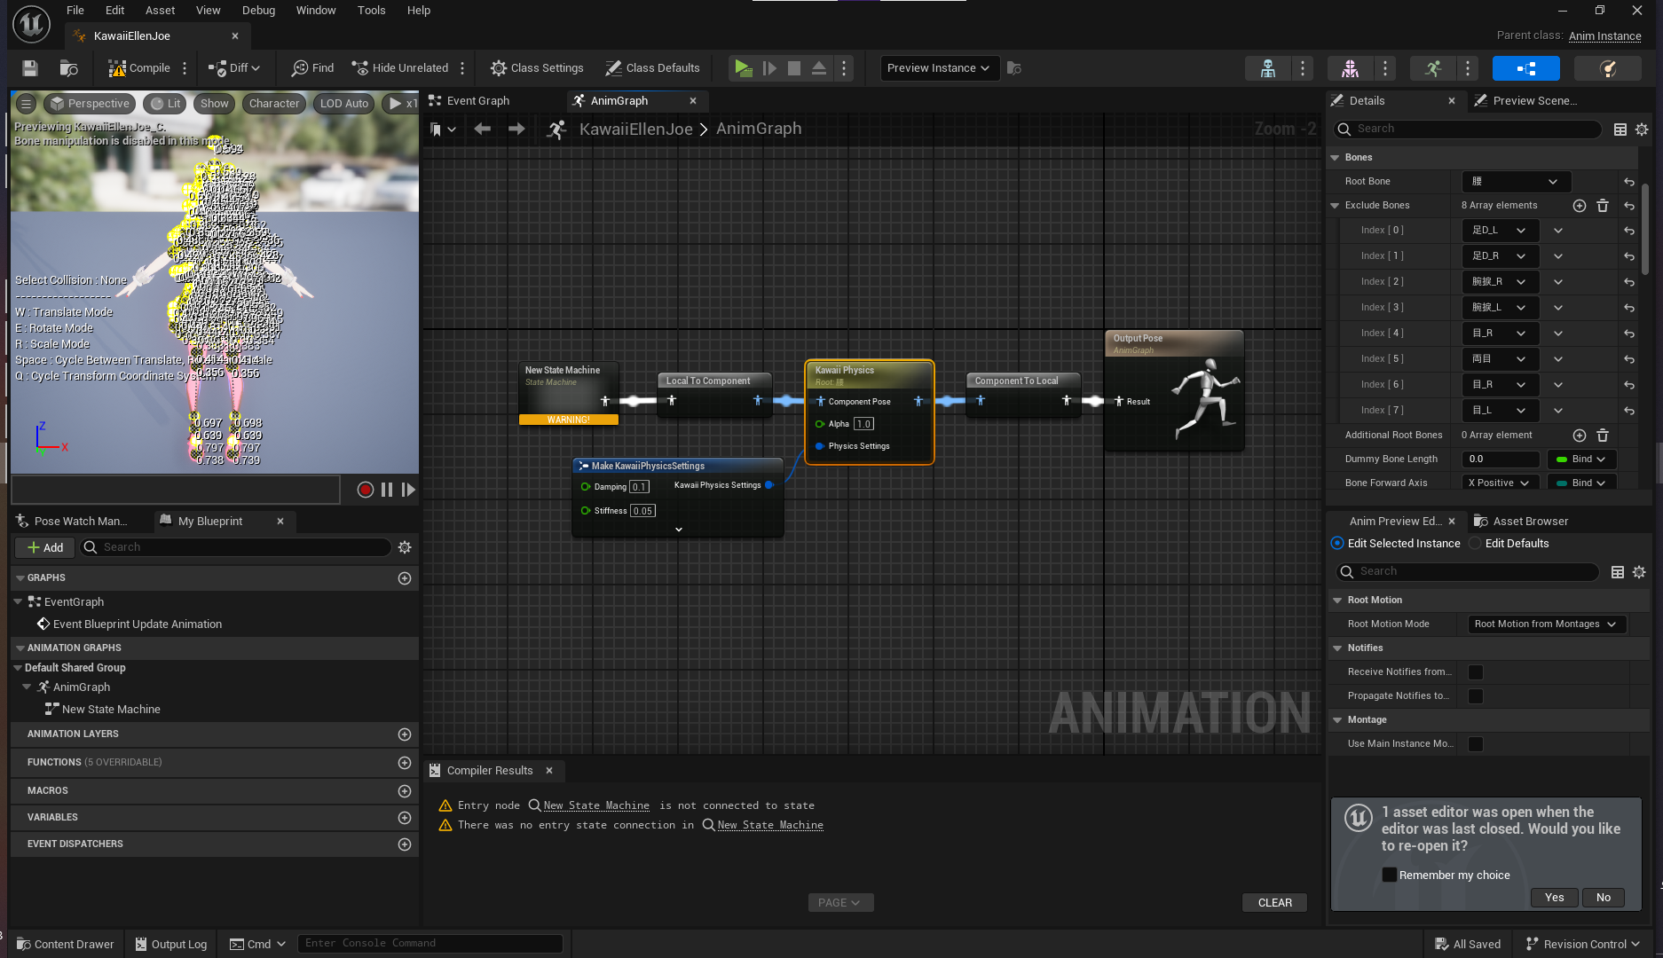This screenshot has height=958, width=1663.
Task: Click the toolbar stop simulation icon
Action: (794, 68)
